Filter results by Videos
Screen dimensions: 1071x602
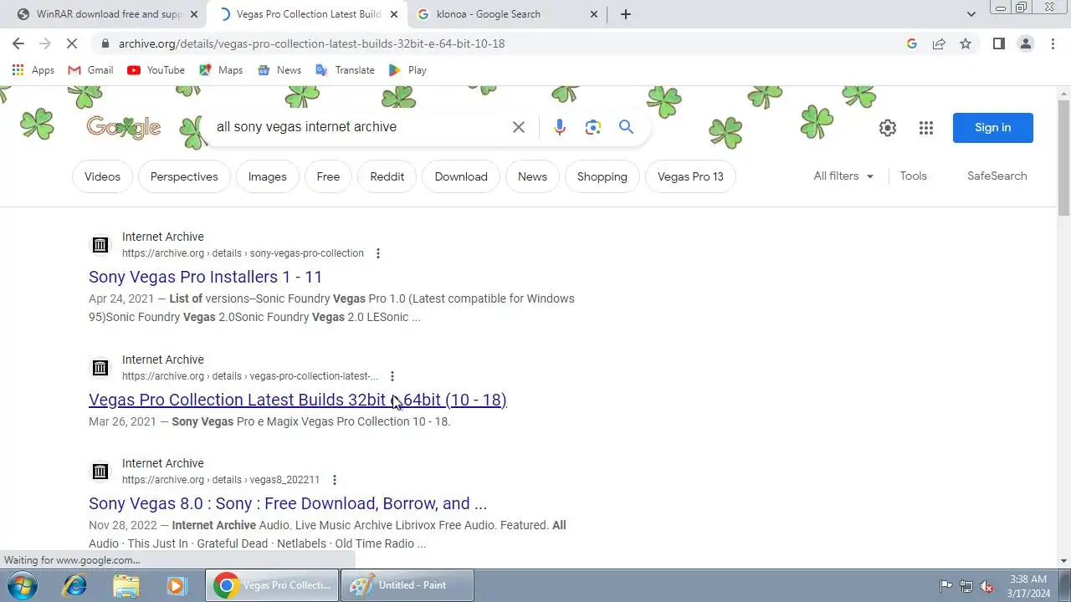[x=102, y=176]
